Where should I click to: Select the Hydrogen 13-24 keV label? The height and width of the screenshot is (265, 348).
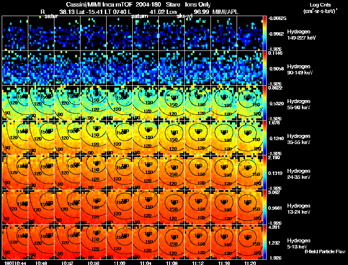click(299, 209)
